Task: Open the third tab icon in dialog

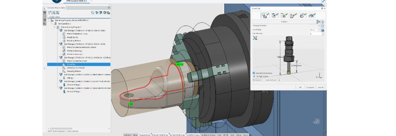Action: coord(283,16)
